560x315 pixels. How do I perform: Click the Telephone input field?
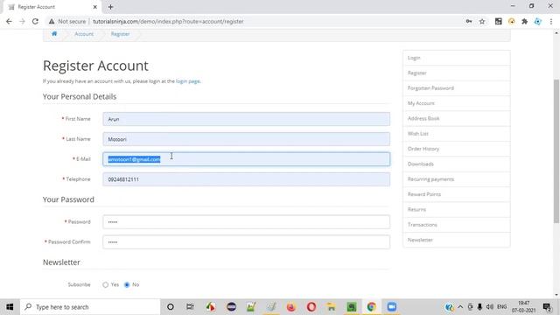coord(247,179)
